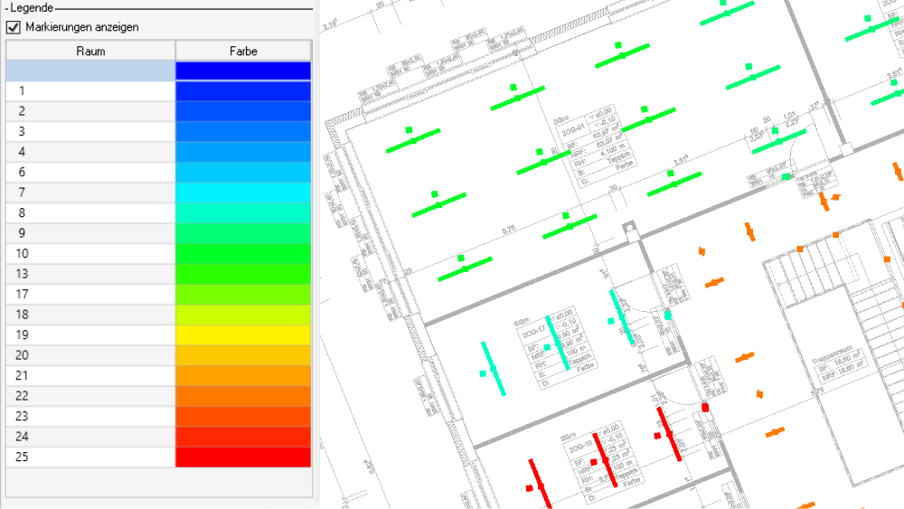Screen dimensions: 904x509
Task: Toggle the "Markierungen anzeigen" checkbox
Action: pyautogui.click(x=14, y=27)
